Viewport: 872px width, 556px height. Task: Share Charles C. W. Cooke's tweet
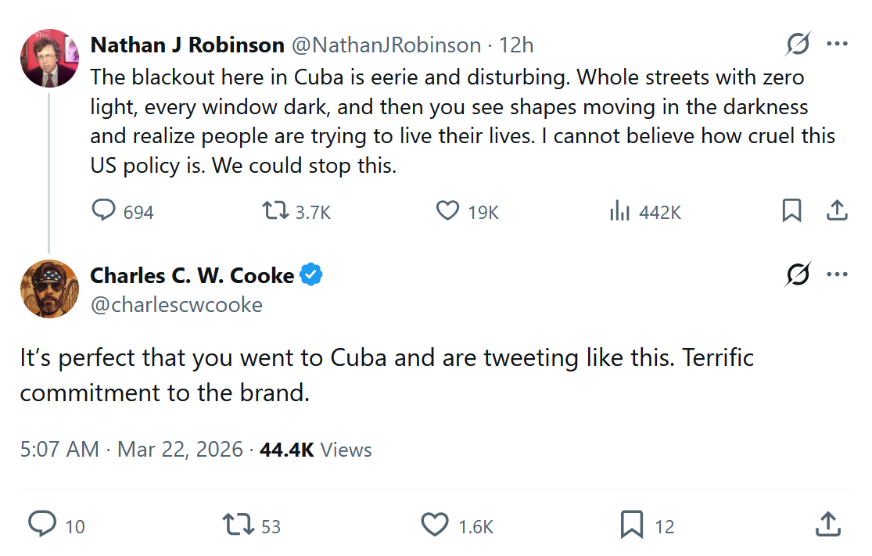(x=827, y=525)
